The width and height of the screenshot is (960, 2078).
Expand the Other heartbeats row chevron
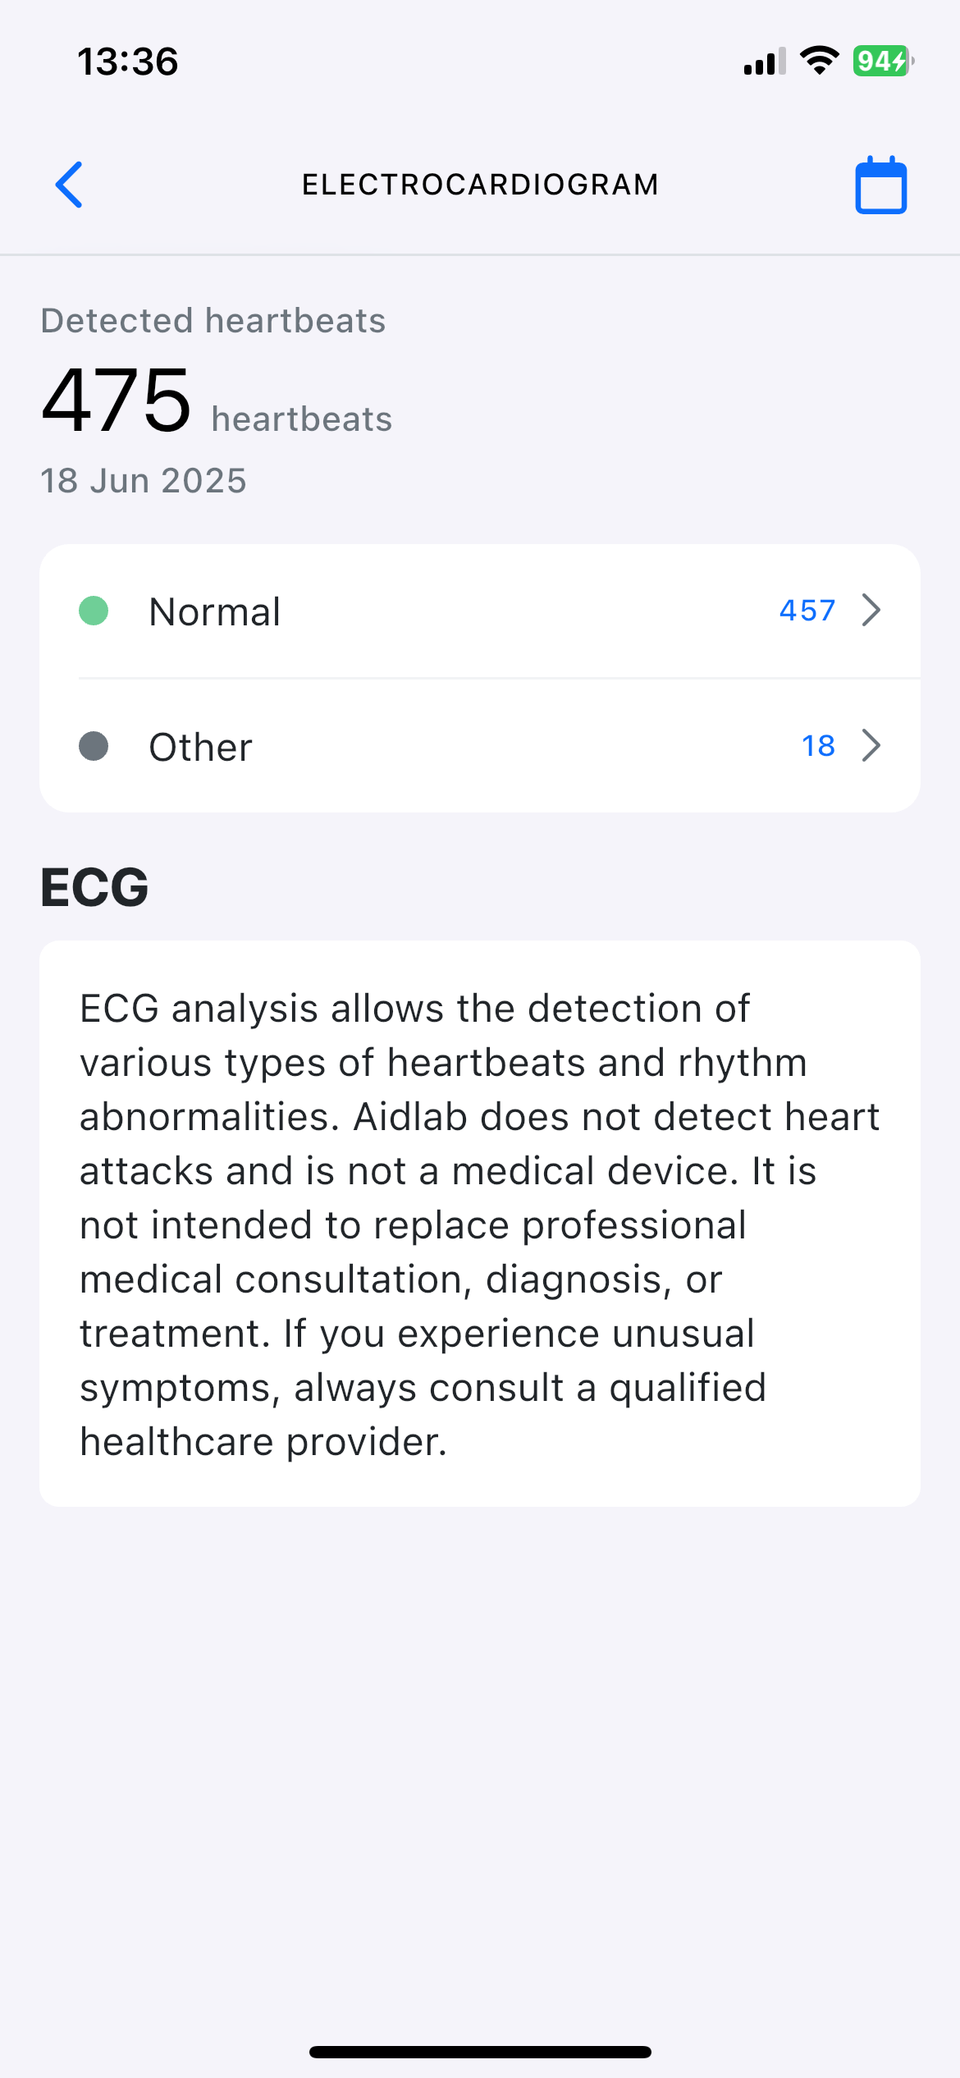coord(871,746)
